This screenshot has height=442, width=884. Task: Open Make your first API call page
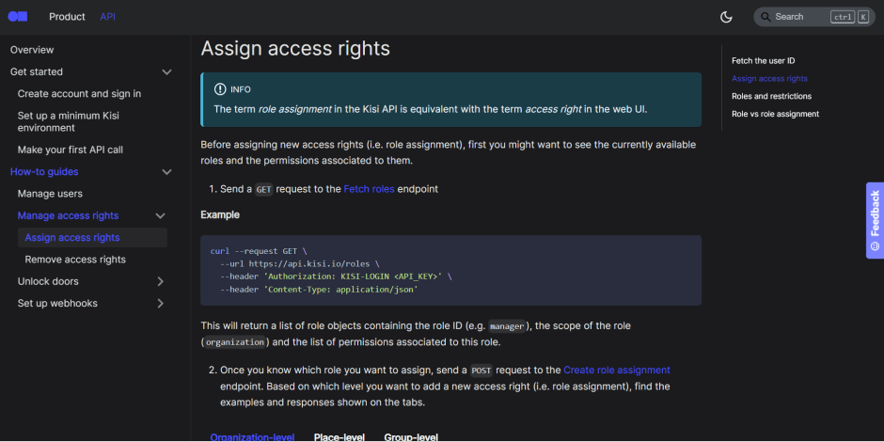point(71,150)
